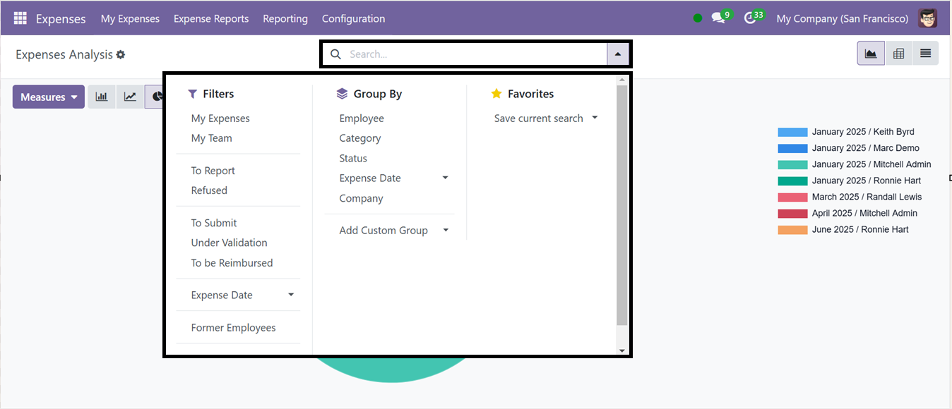This screenshot has height=409, width=952.
Task: Select the line chart icon
Action: pos(131,97)
